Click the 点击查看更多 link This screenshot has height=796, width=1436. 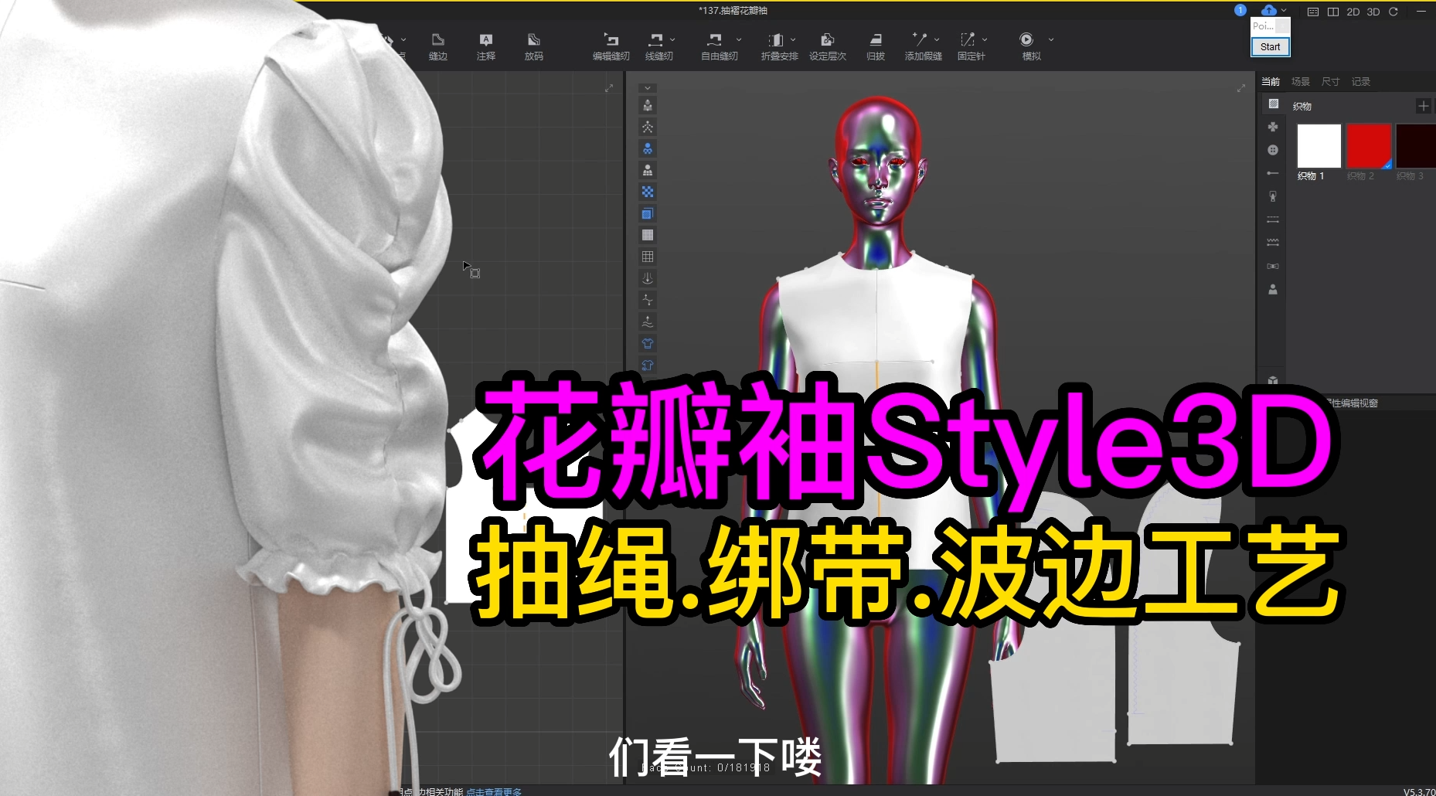tap(494, 791)
